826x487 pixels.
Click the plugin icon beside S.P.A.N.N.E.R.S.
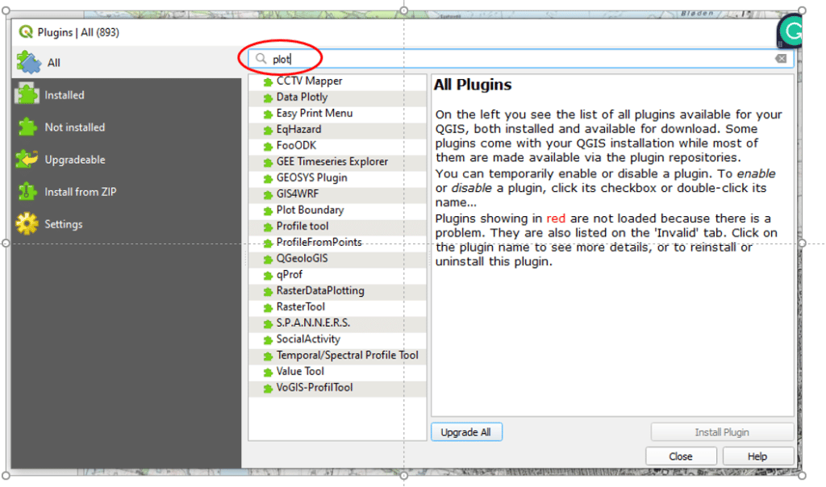(268, 324)
